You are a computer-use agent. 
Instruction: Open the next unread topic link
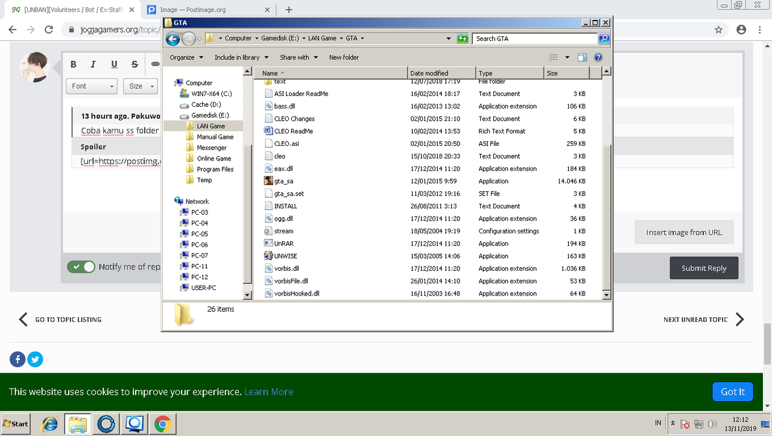click(704, 320)
